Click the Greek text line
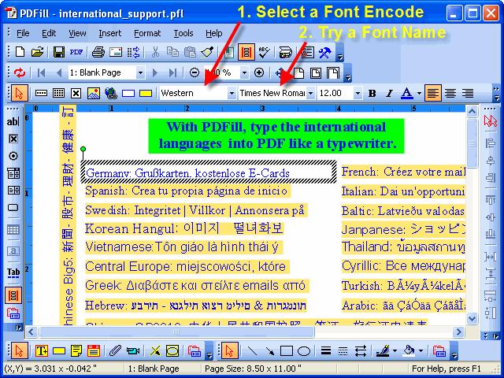Image resolution: width=504 pixels, height=378 pixels. pyautogui.click(x=196, y=286)
